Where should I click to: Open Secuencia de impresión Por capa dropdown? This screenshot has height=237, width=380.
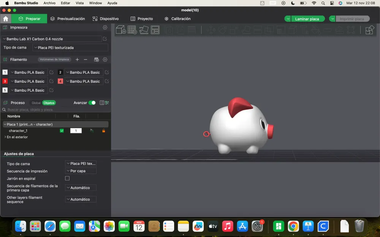(81, 171)
